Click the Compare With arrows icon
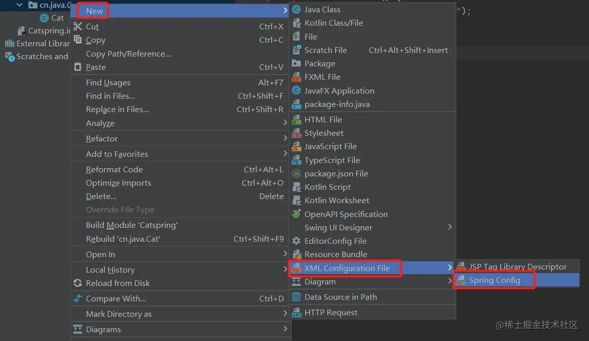The image size is (589, 341). pyautogui.click(x=78, y=298)
